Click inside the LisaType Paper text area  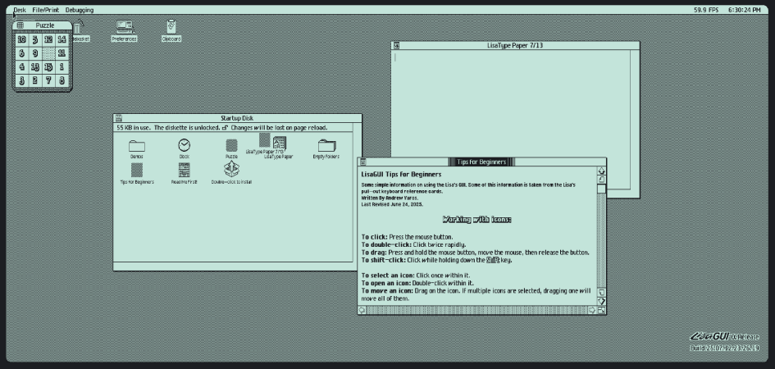tap(508, 115)
